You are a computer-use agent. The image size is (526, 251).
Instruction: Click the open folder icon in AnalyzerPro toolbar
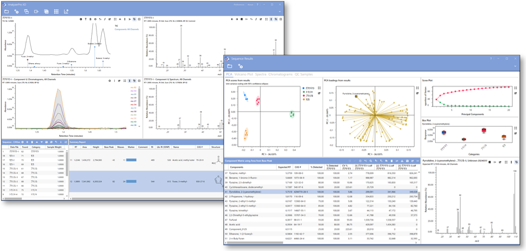click(7, 11)
